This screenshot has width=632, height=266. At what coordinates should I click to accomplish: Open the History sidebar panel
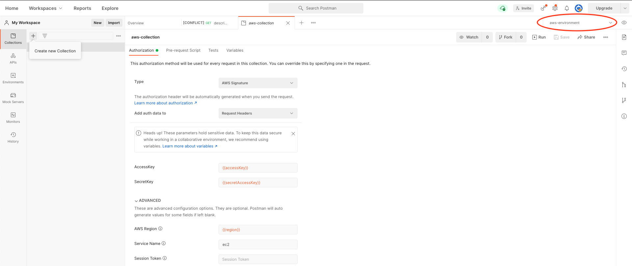[x=13, y=138]
